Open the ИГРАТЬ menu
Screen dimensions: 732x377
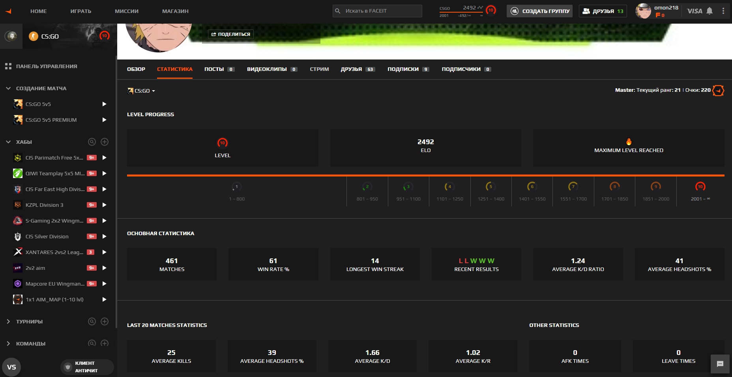[81, 11]
